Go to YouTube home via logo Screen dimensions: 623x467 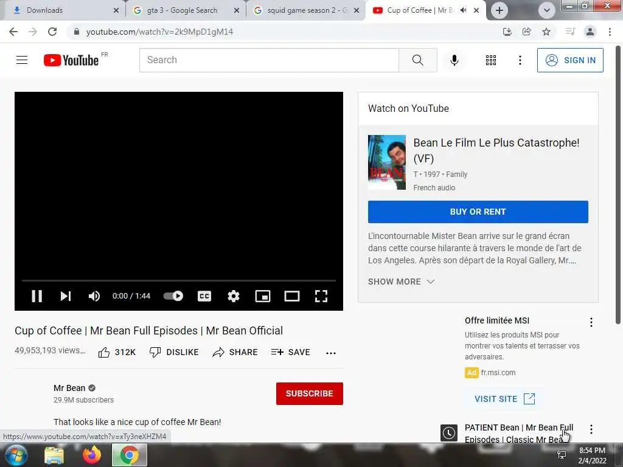[71, 60]
